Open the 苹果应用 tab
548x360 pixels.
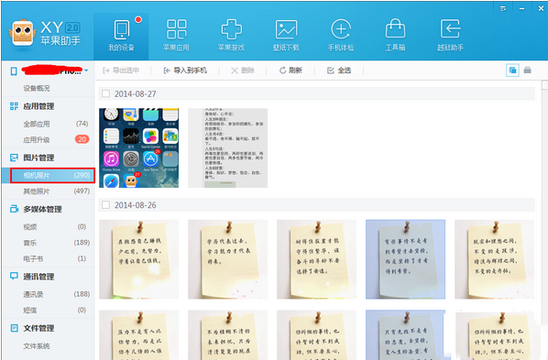tap(176, 37)
